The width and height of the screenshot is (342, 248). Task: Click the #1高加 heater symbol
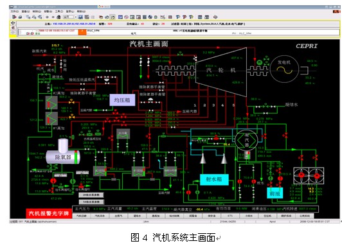pyautogui.click(x=51, y=118)
